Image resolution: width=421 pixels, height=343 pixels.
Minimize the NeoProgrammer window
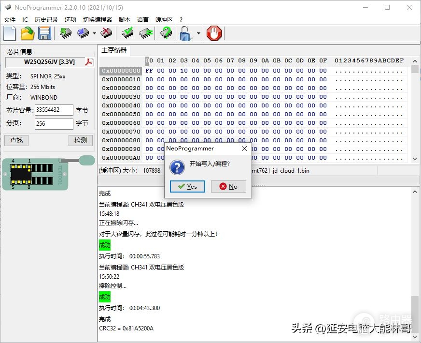coord(365,7)
